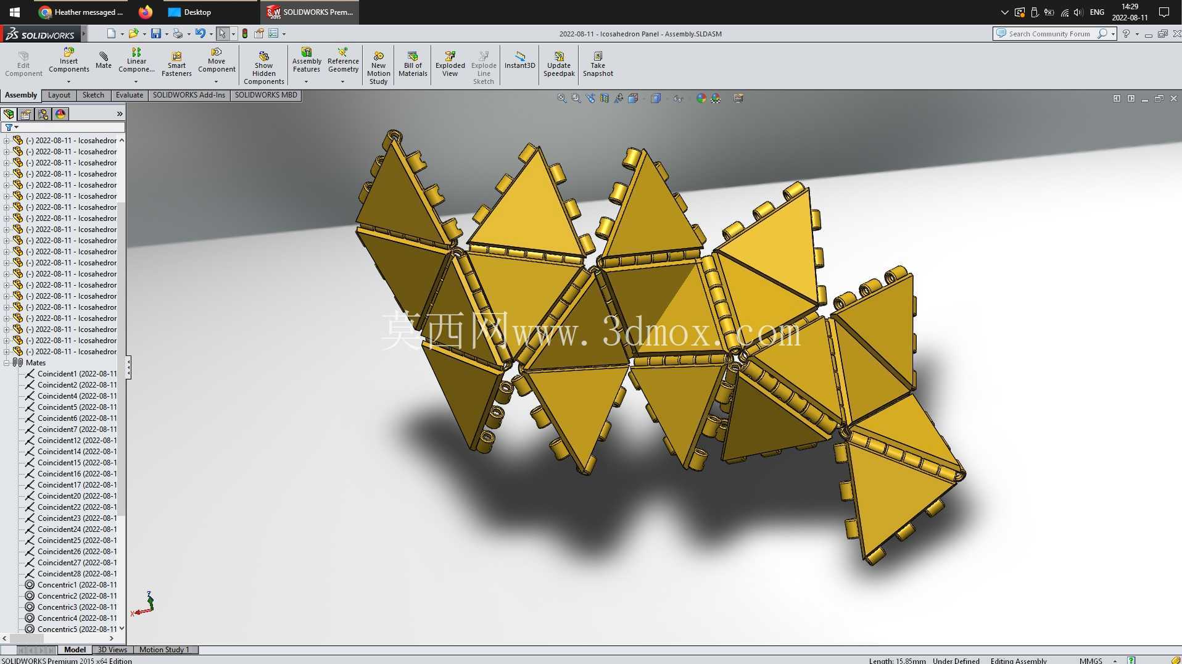Viewport: 1182px width, 664px height.
Task: Click the Exploded View tool
Action: pyautogui.click(x=450, y=64)
